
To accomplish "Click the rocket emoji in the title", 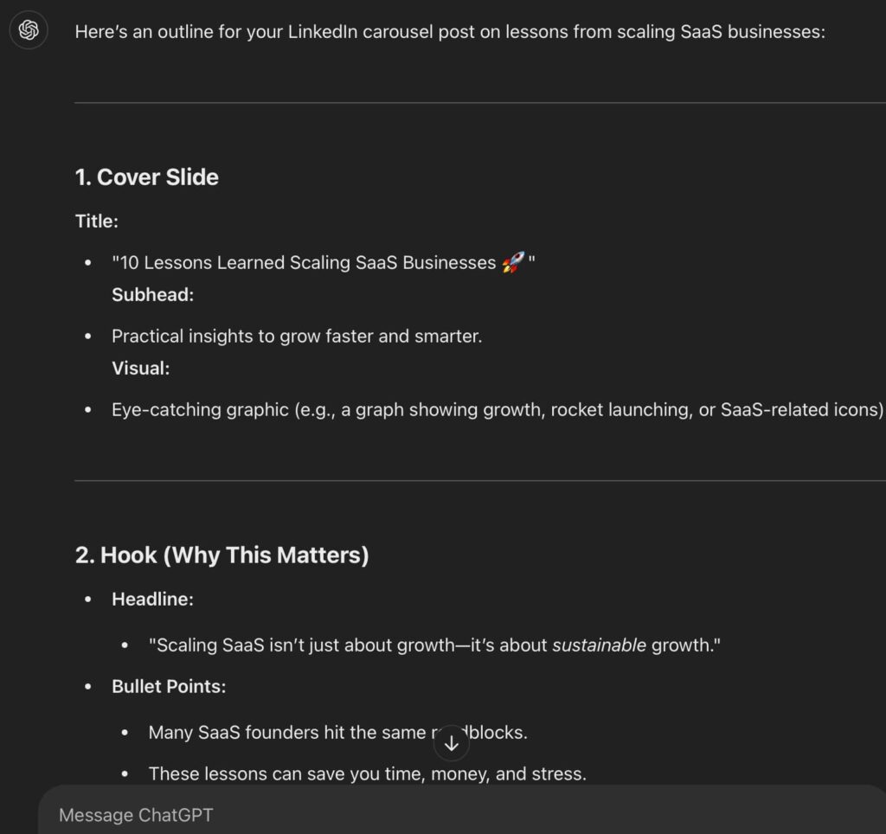I will (512, 262).
